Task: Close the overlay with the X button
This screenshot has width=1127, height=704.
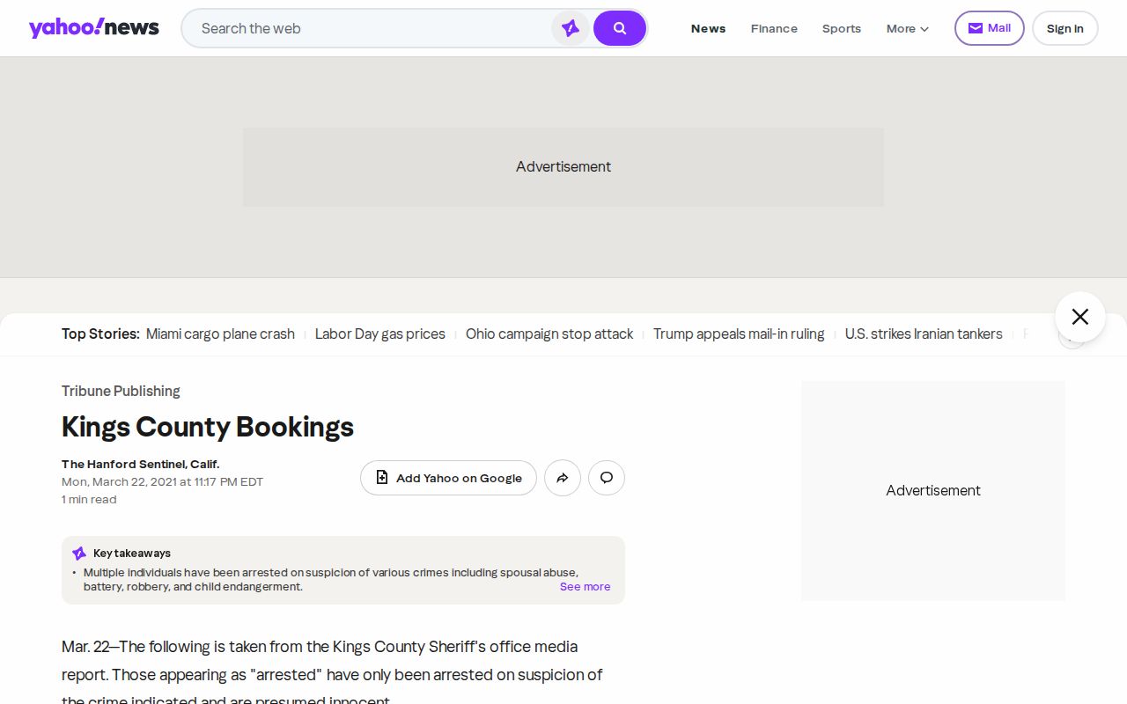Action: pos(1080,317)
